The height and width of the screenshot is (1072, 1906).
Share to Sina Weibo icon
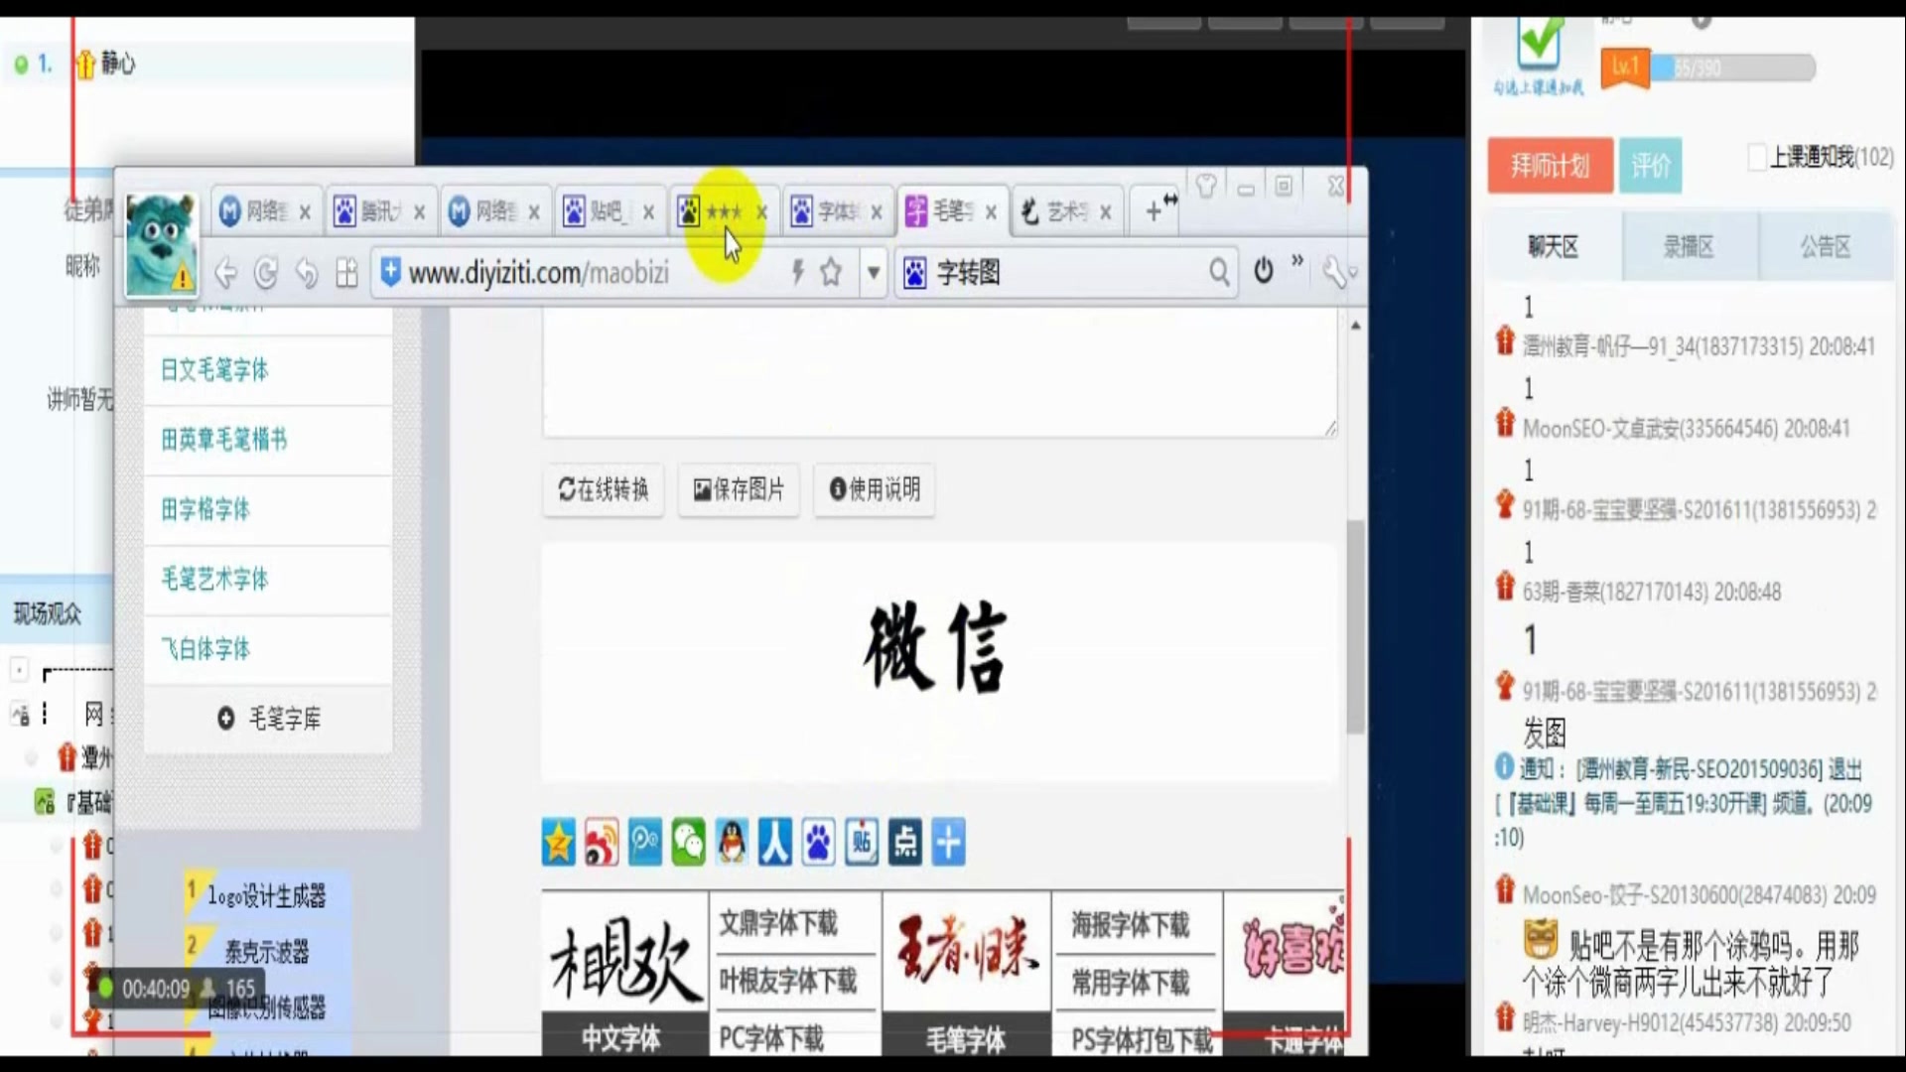602,843
